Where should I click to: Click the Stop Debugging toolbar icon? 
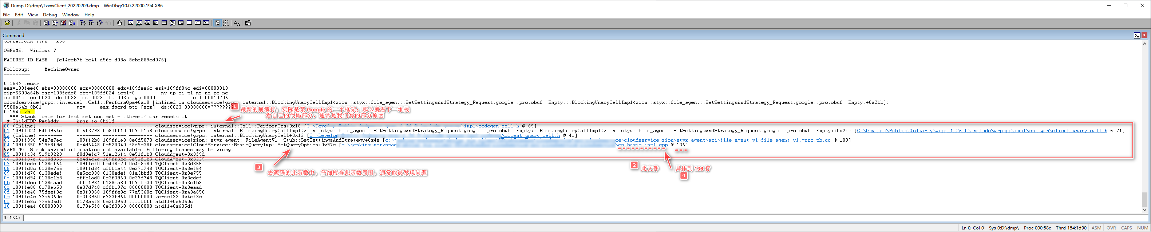click(x=63, y=23)
